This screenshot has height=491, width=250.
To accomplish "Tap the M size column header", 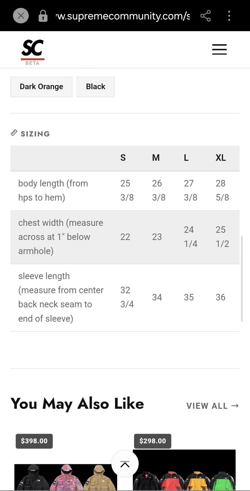I will click(156, 158).
